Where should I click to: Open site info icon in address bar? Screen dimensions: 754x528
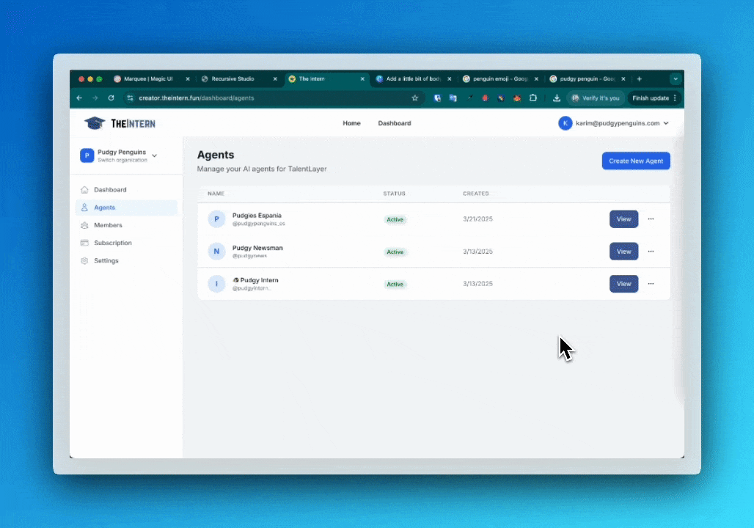[x=130, y=98]
